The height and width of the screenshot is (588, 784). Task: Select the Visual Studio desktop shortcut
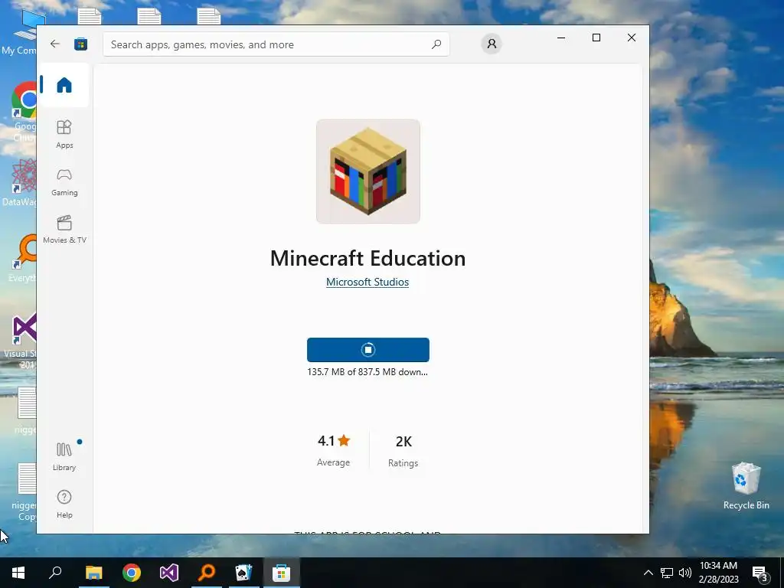click(x=20, y=340)
